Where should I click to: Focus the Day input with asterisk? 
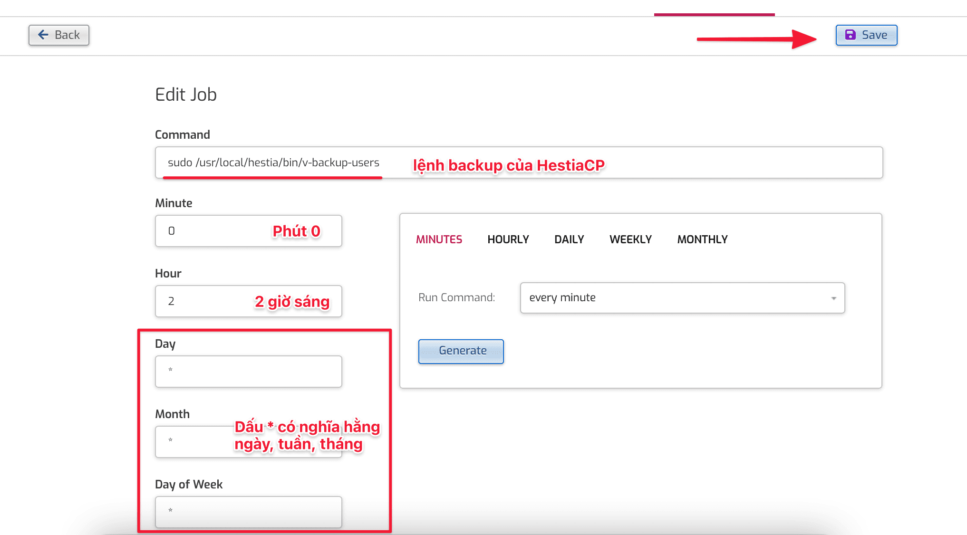pos(248,371)
